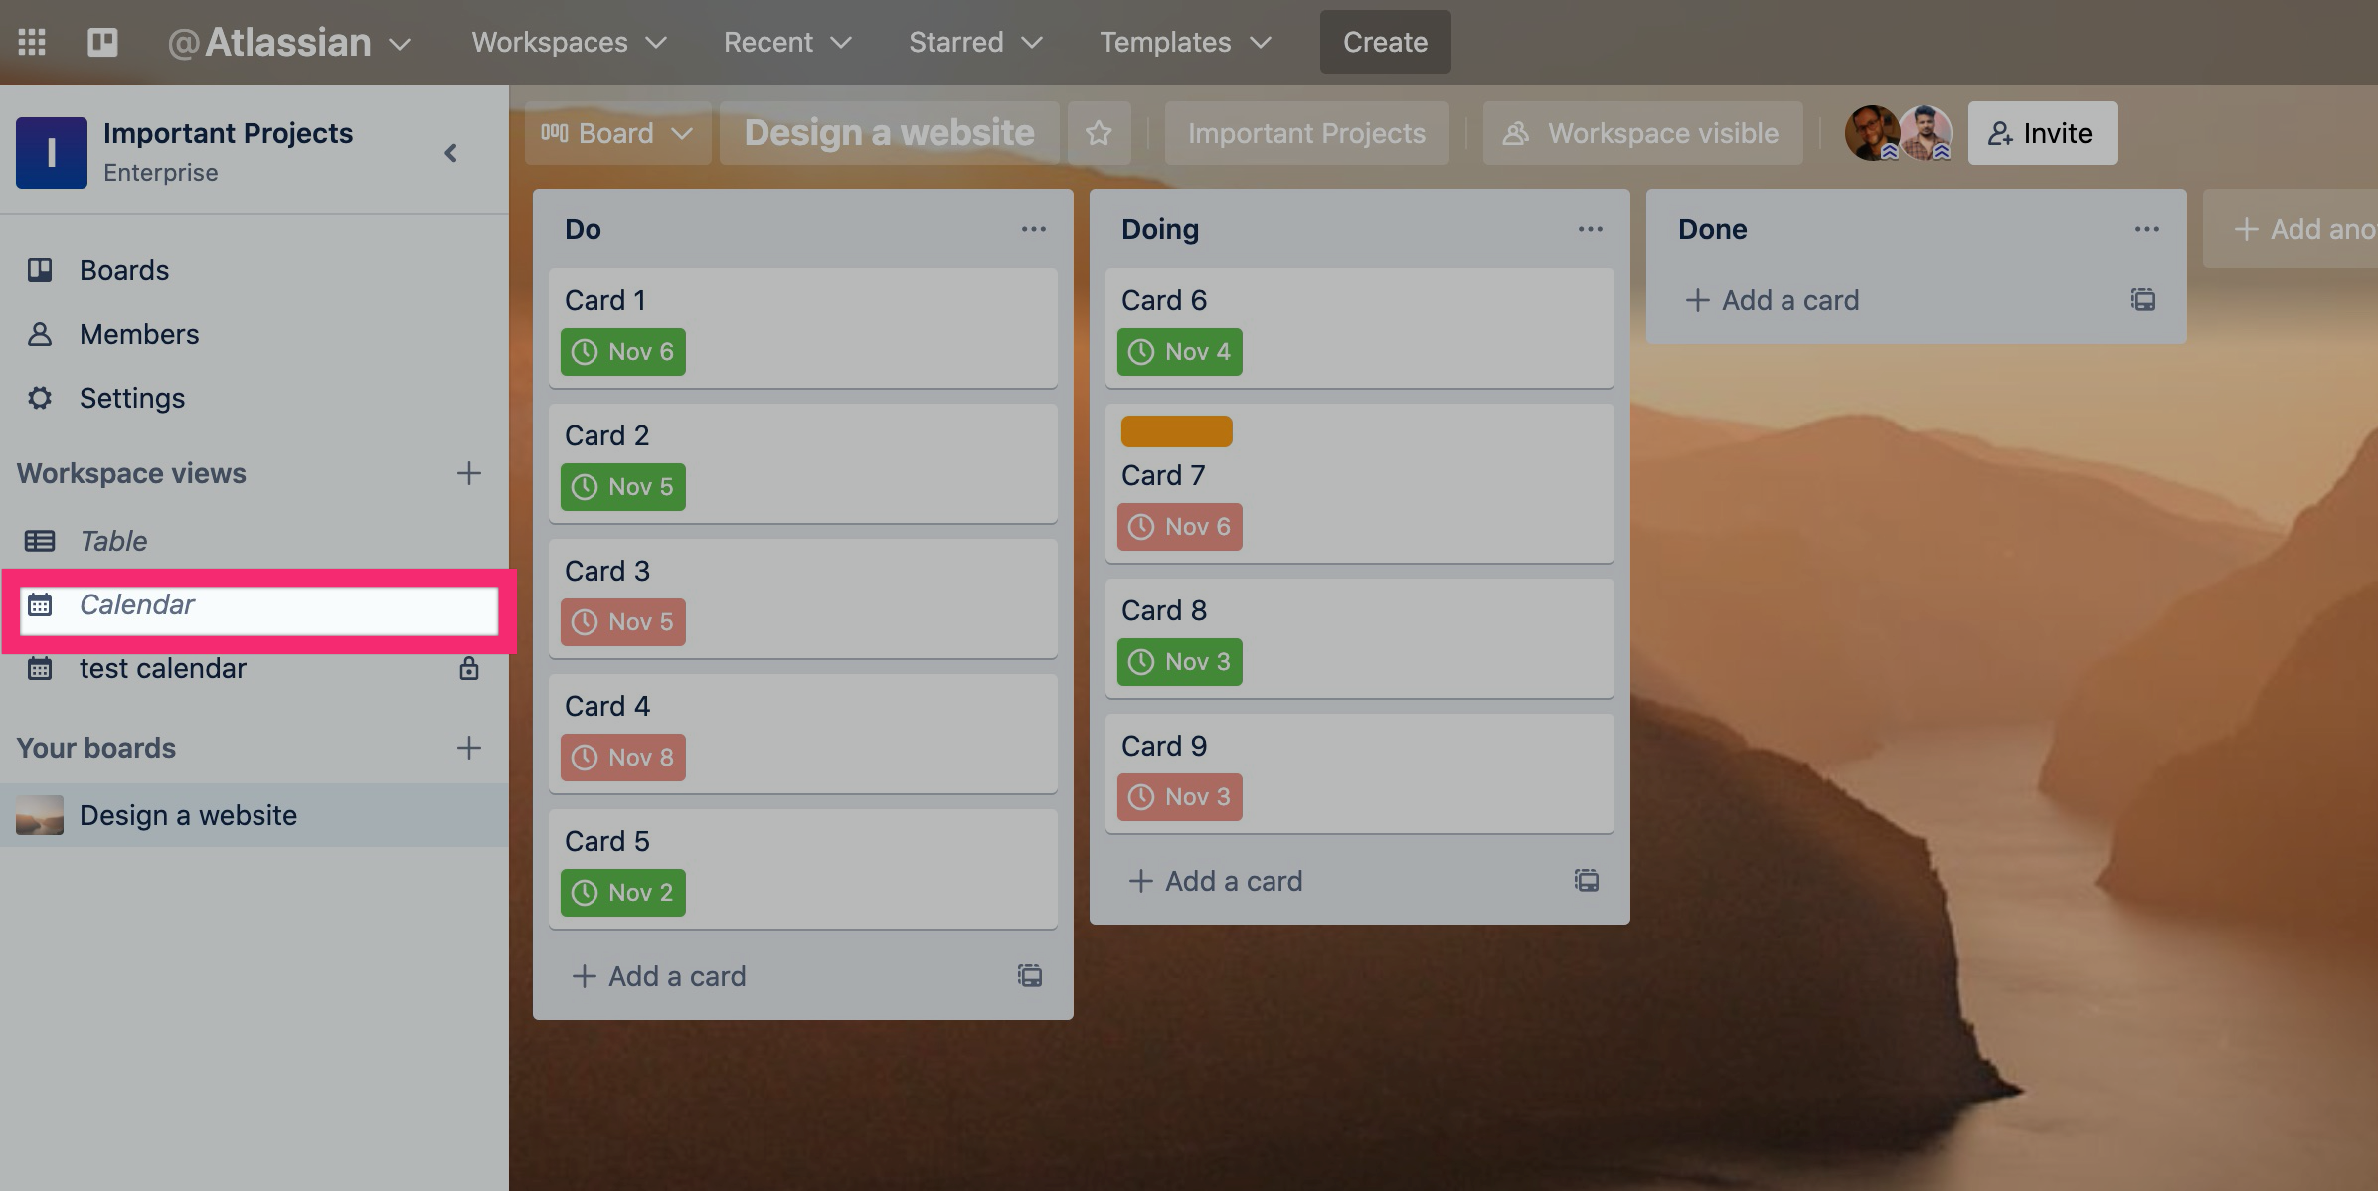Click the Boards sidebar icon

click(x=41, y=270)
